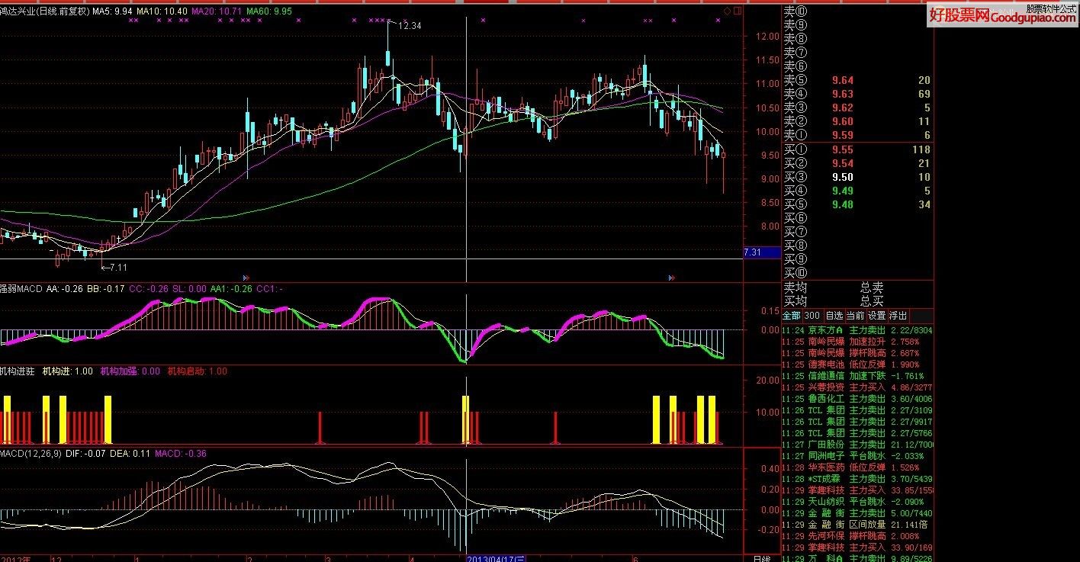Click the MA5: 9.94 indicator label
This screenshot has width=1080, height=562.
[111, 11]
